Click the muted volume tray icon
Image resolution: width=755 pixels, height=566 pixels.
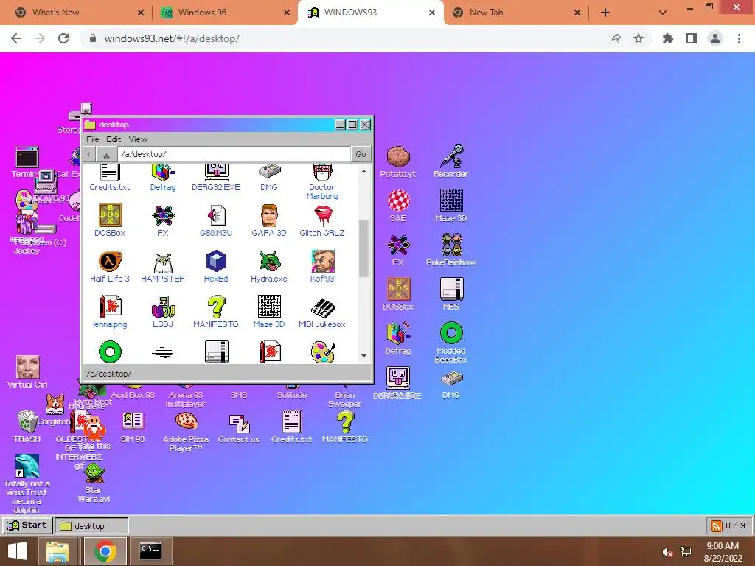pos(667,552)
